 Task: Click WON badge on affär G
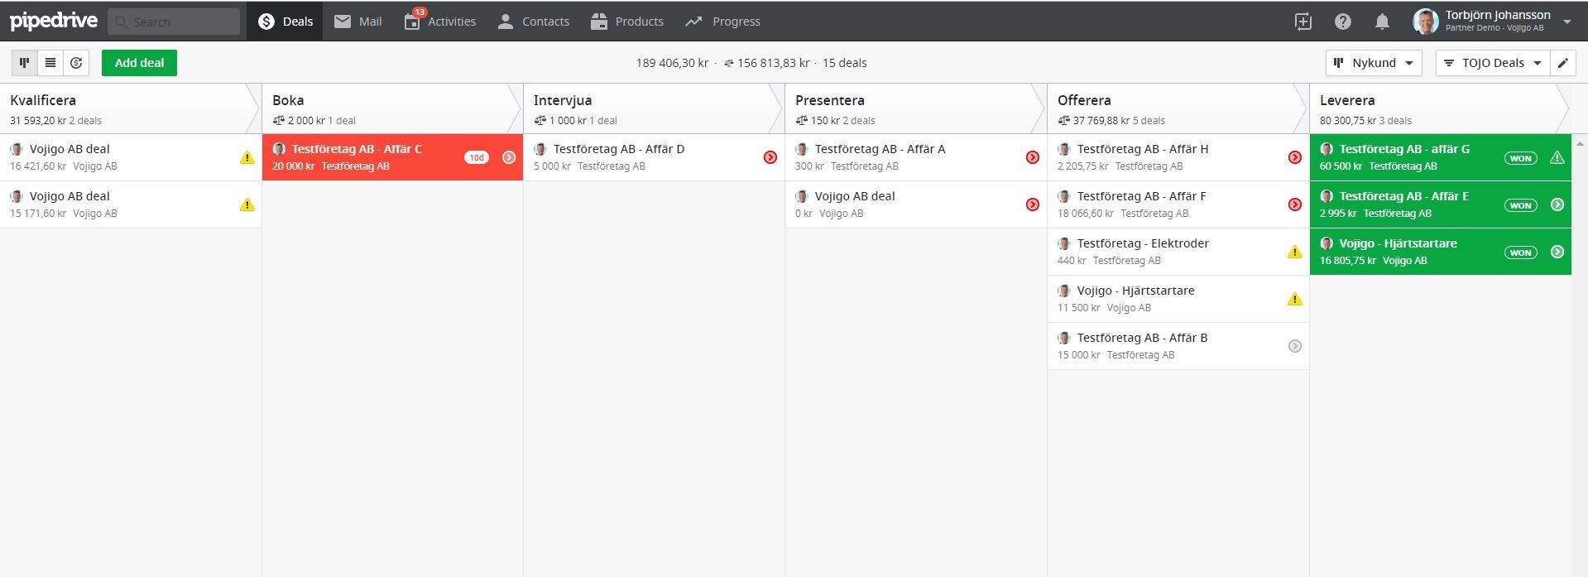[x=1521, y=158]
